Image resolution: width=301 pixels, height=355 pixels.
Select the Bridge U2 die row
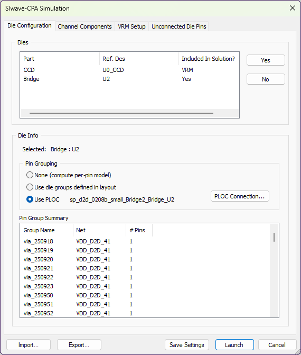pos(129,79)
